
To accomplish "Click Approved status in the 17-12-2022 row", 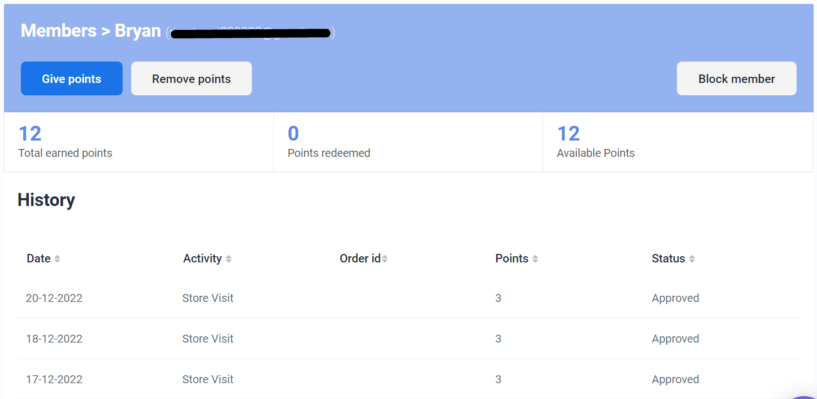I will (x=675, y=379).
